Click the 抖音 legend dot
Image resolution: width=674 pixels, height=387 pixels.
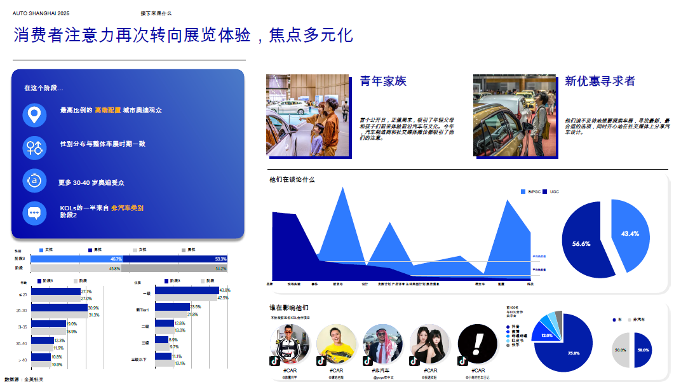click(x=508, y=327)
